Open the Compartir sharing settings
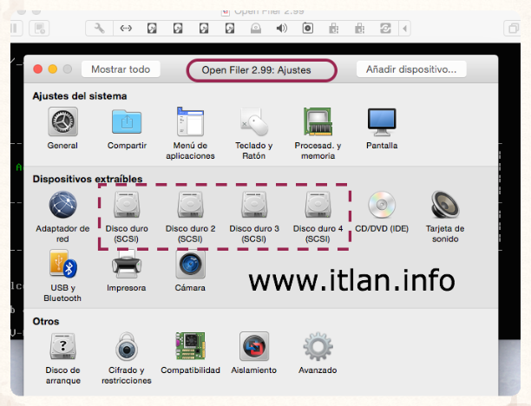This screenshot has width=531, height=406. tap(127, 122)
